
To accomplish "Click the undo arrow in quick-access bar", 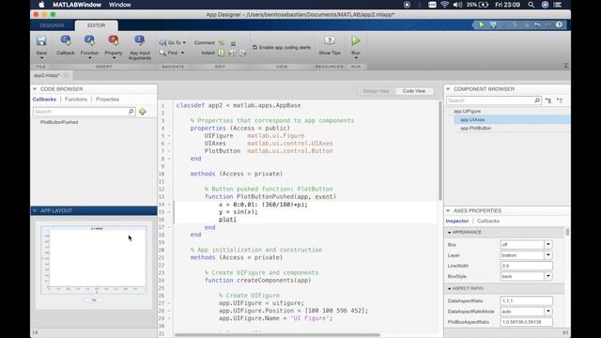I will coord(537,25).
